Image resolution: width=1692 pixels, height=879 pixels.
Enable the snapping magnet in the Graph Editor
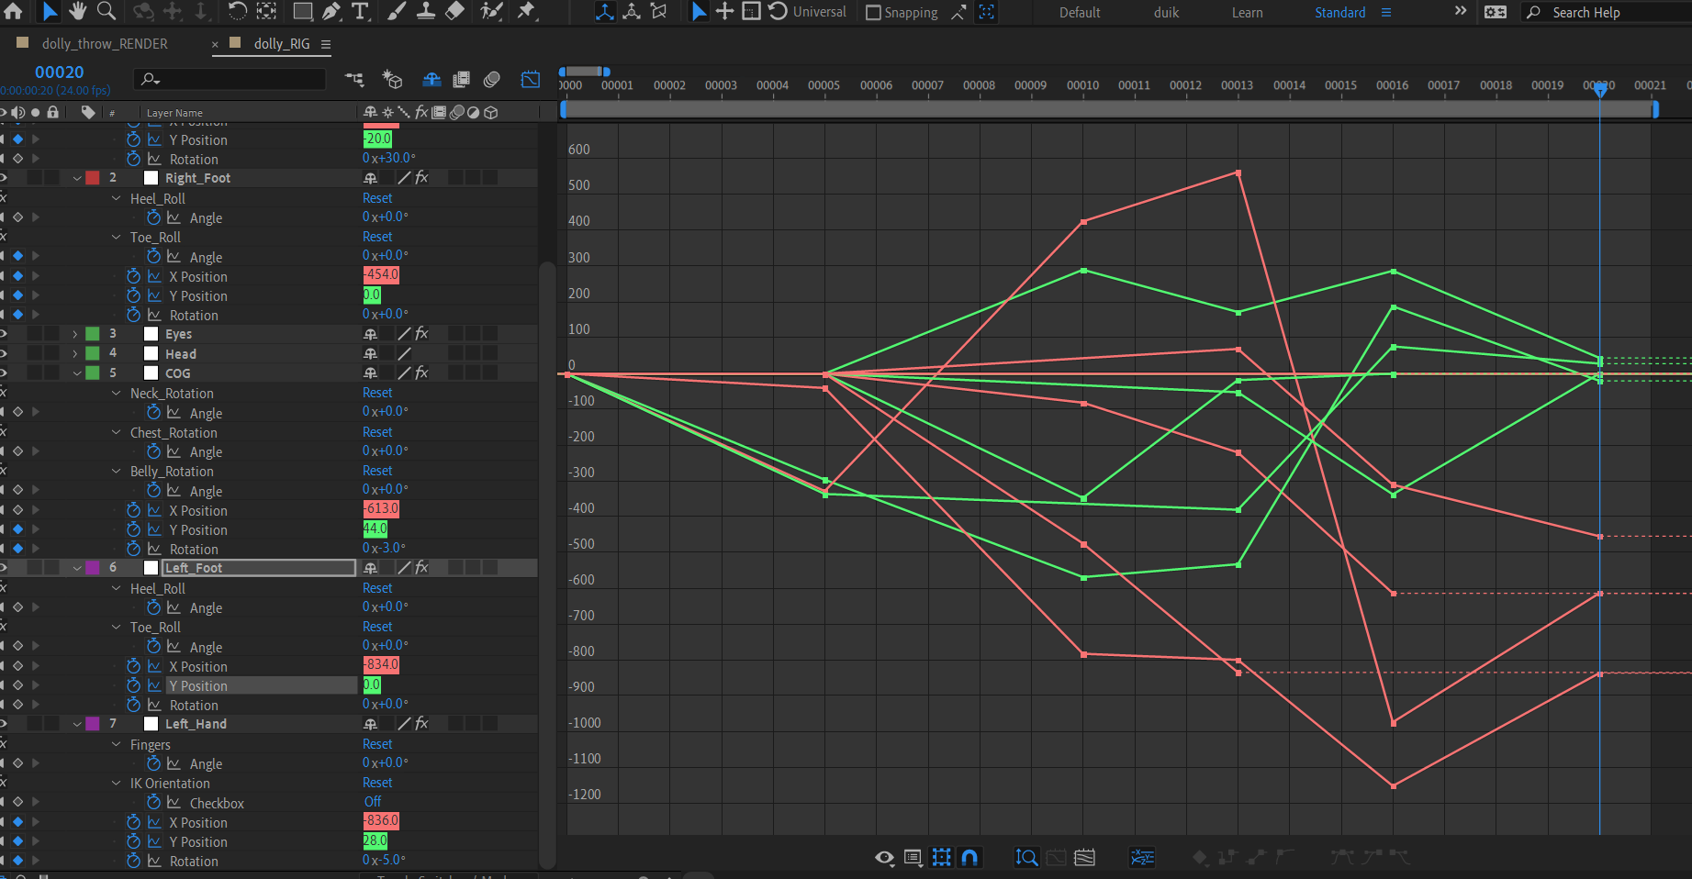[969, 857]
